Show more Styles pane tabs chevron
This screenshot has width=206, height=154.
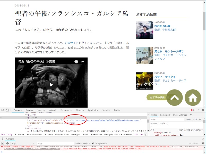[191, 115]
